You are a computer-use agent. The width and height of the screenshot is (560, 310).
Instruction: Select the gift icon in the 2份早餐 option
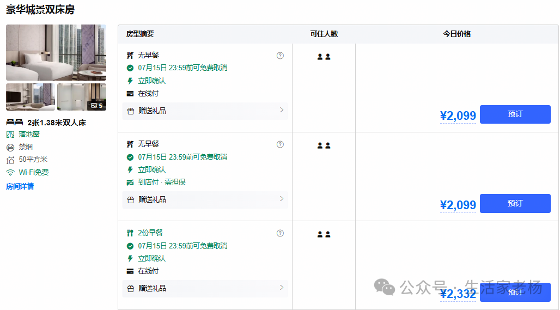tap(131, 289)
